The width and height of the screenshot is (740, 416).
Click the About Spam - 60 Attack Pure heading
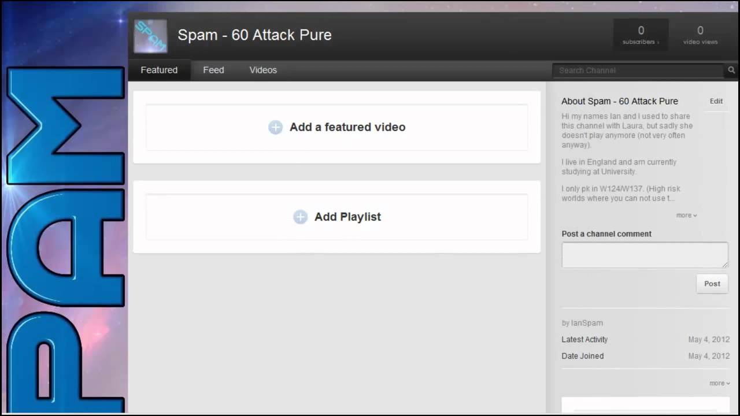coord(620,101)
